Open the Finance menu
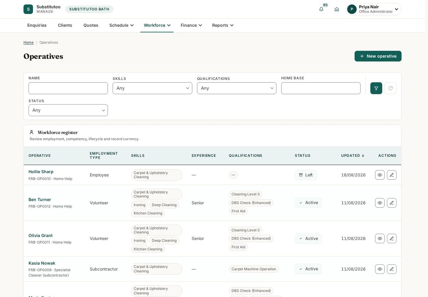The width and height of the screenshot is (428, 297). click(x=191, y=25)
